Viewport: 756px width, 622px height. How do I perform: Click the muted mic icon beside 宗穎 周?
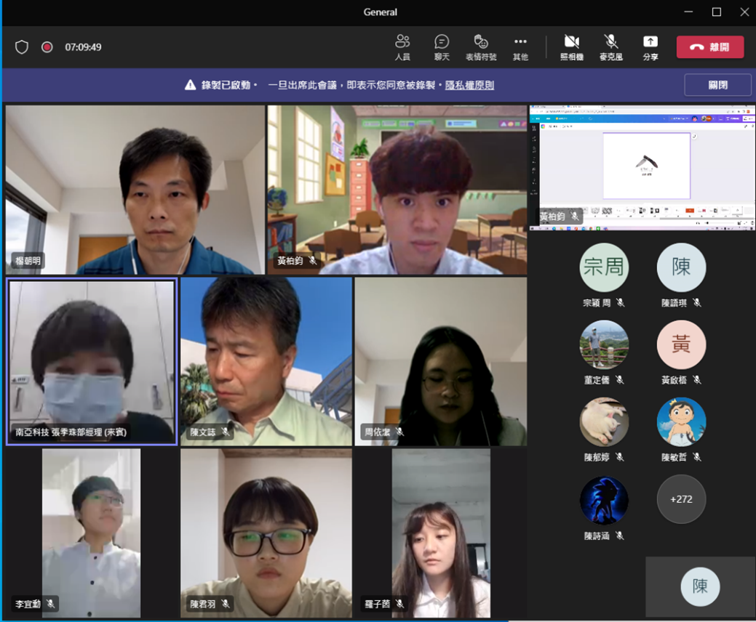(x=621, y=303)
